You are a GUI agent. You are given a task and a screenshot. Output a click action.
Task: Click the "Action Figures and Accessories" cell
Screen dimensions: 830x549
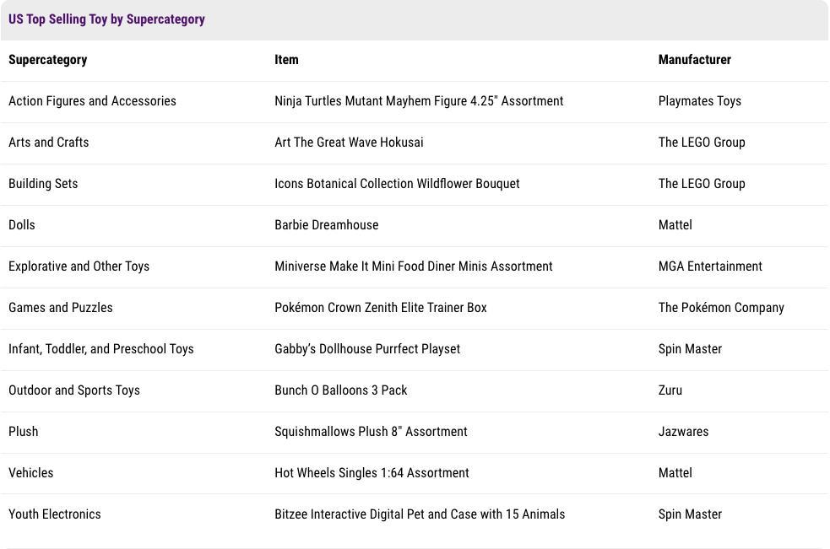coord(92,101)
